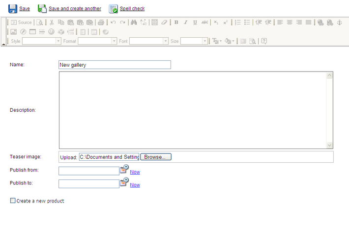Click the Spell check icon
The width and height of the screenshot is (349, 227).
pos(114,8)
